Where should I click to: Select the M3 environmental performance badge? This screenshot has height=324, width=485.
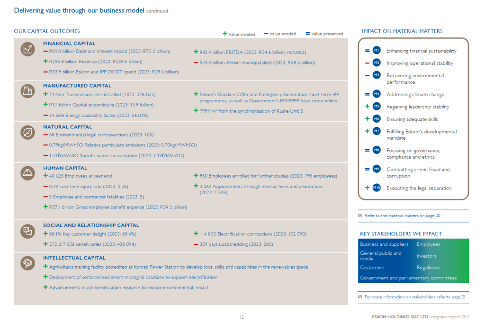[377, 75]
